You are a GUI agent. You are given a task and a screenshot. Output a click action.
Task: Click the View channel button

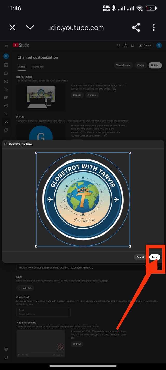point(123,66)
